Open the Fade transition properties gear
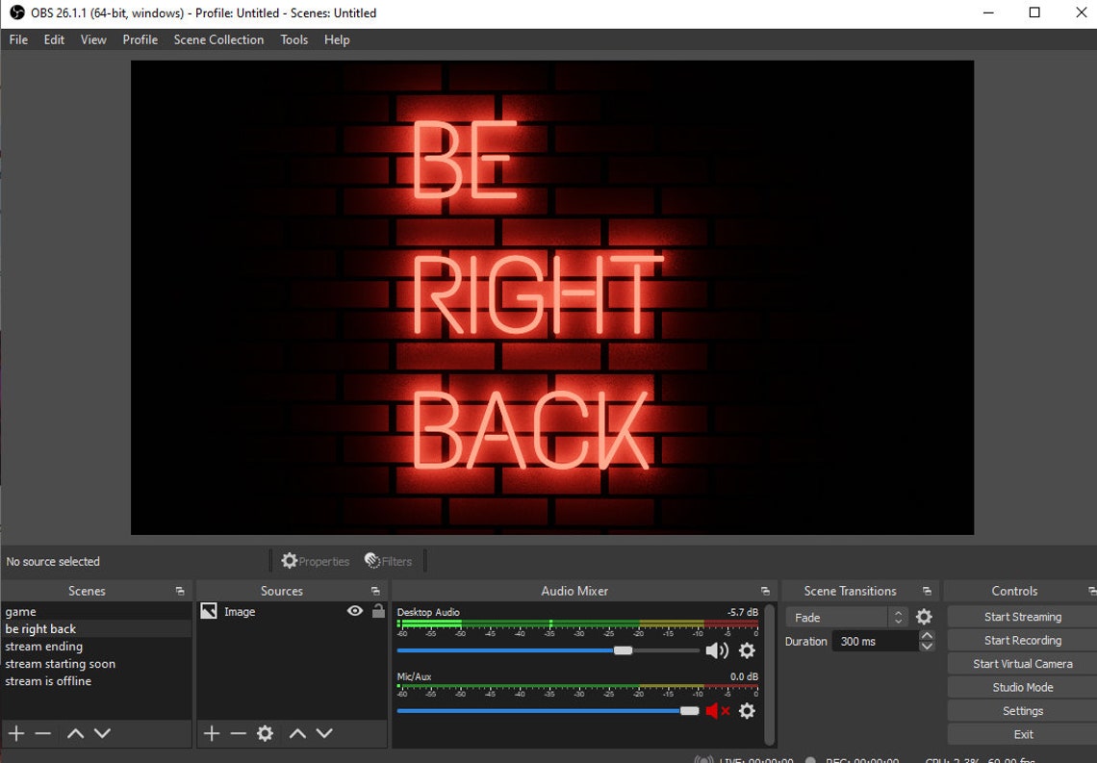1097x763 pixels. pyautogui.click(x=923, y=617)
